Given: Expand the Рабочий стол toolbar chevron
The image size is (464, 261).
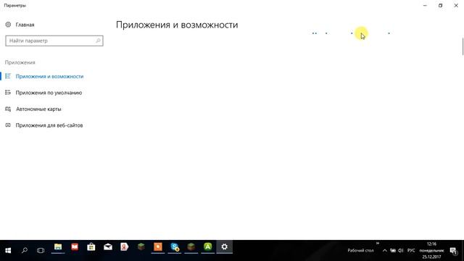Looking at the screenshot, I should pyautogui.click(x=378, y=244).
